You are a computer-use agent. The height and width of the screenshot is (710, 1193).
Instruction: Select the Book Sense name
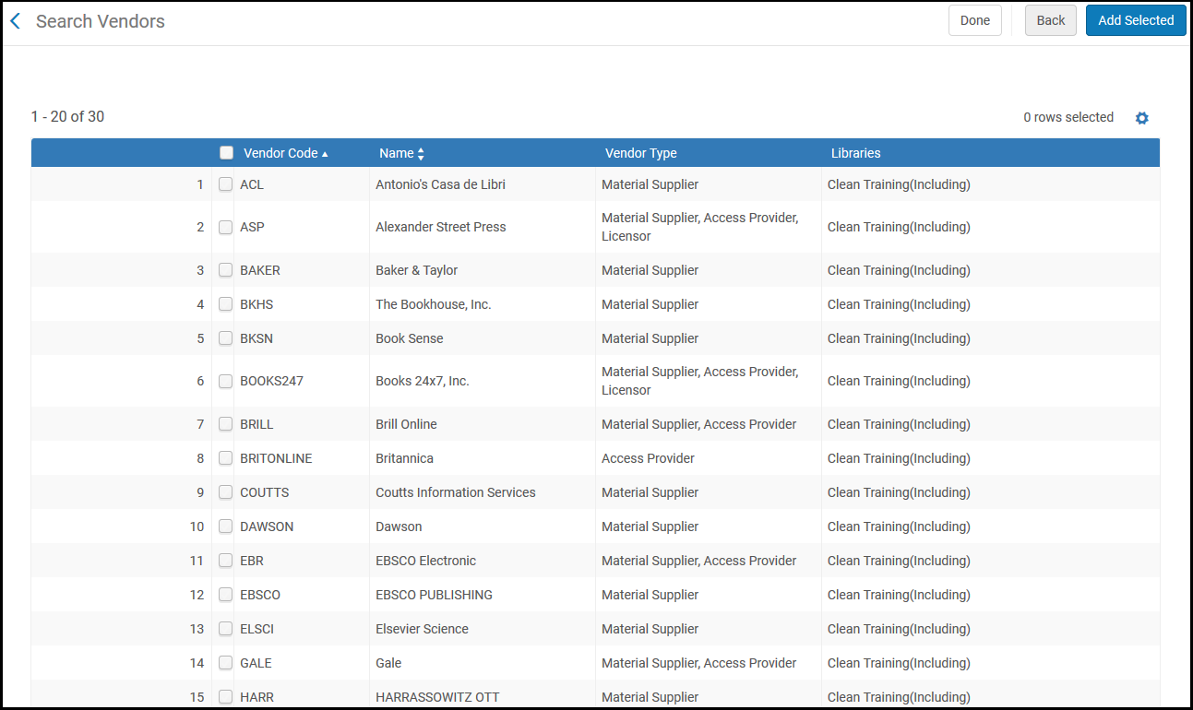[410, 338]
